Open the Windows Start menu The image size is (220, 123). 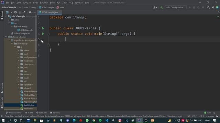coord(3,120)
